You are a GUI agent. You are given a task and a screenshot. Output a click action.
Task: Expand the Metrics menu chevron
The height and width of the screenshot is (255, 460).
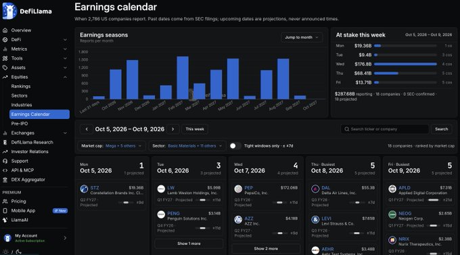point(65,49)
